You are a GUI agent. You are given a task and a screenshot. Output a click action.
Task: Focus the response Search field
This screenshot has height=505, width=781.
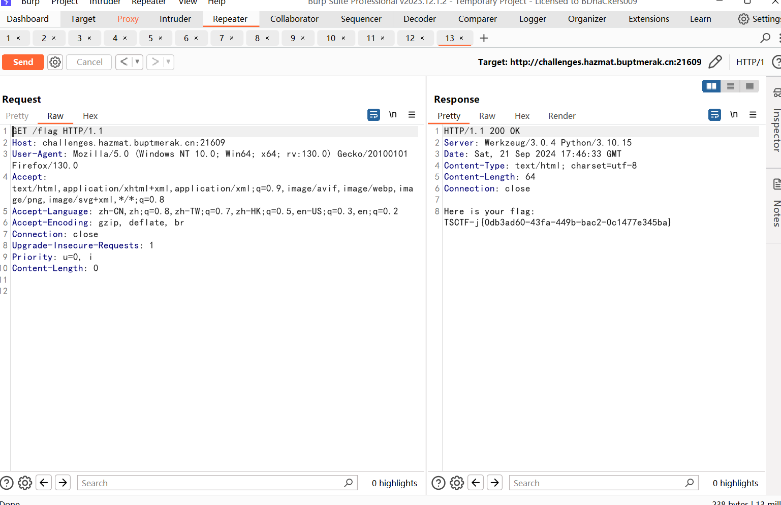click(604, 483)
